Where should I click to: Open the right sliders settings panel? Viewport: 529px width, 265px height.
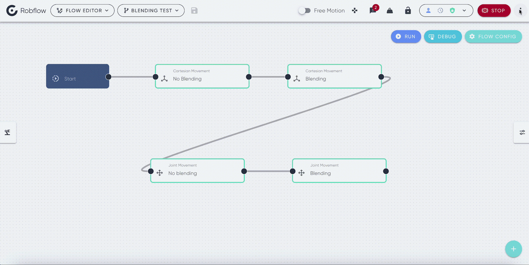[x=522, y=132]
